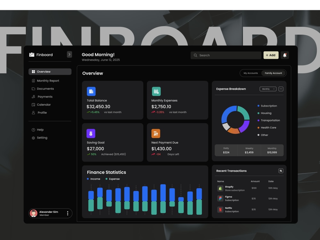320x240 pixels.
Task: Click the Netflix app icon
Action: point(220,209)
